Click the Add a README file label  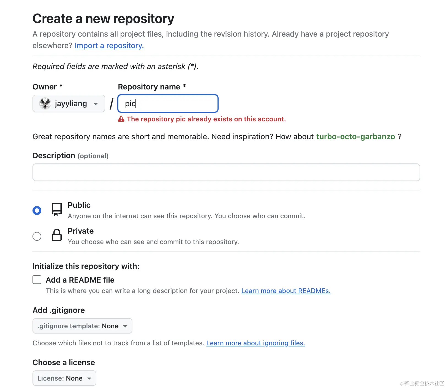coord(80,280)
